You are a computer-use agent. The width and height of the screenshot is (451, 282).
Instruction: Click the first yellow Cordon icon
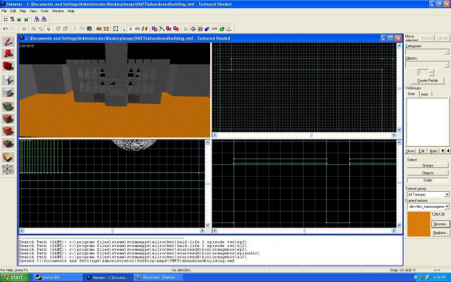click(x=99, y=29)
